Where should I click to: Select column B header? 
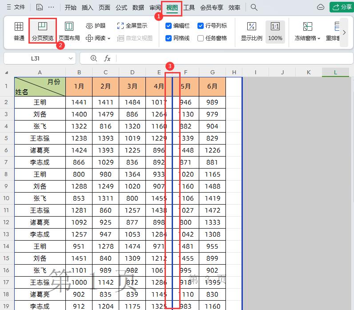click(79, 72)
